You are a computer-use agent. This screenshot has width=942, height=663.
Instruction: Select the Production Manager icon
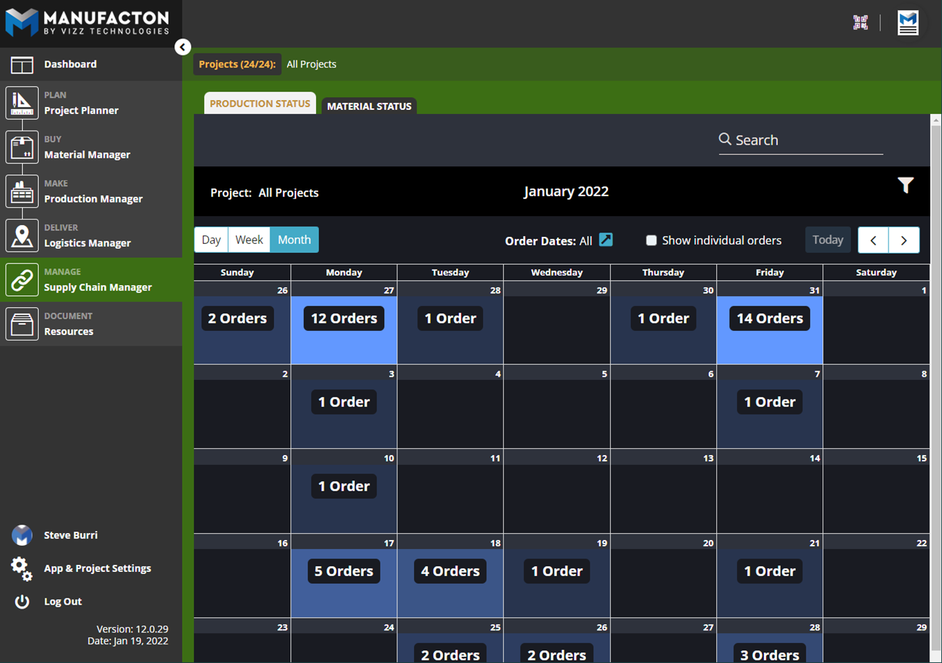[22, 192]
